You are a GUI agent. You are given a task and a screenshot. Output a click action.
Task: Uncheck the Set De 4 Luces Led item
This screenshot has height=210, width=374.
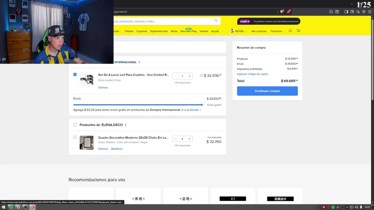click(x=75, y=75)
